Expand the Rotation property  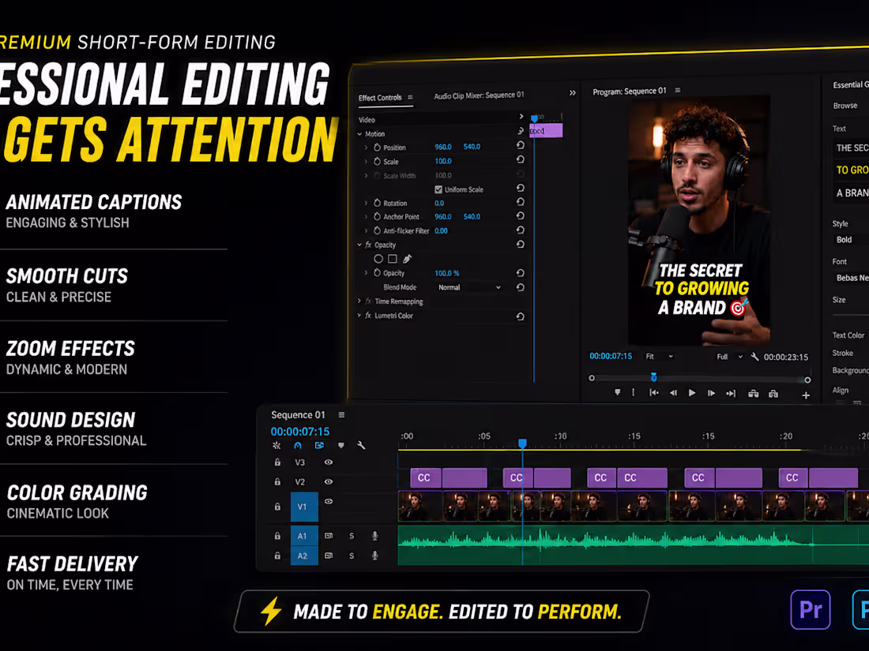pyautogui.click(x=366, y=203)
